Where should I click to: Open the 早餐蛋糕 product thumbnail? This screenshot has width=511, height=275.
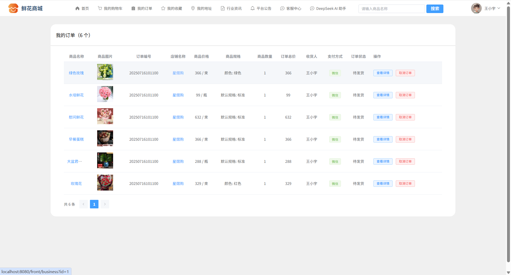[x=105, y=138]
